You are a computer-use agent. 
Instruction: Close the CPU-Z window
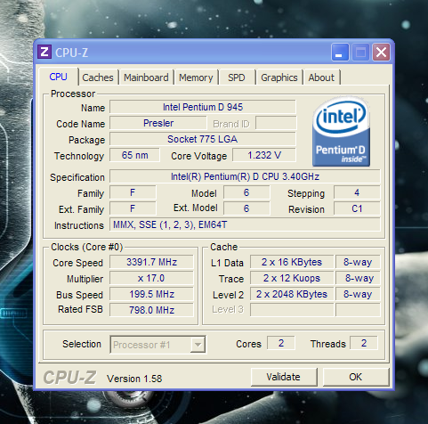tap(381, 53)
